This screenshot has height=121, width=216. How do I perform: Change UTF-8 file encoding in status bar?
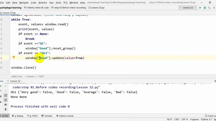[x=185, y=119]
